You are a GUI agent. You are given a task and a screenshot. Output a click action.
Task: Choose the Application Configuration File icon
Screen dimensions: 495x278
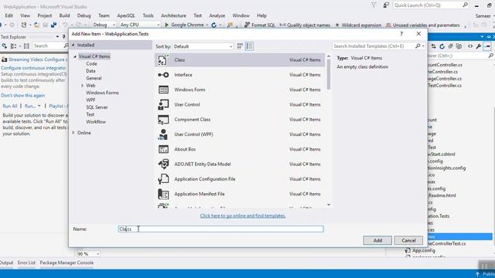click(163, 179)
